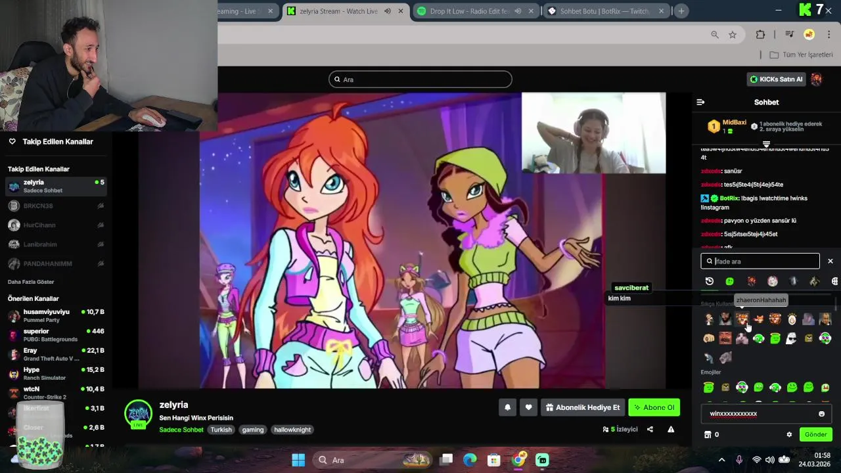841x473 pixels.
Task: Expand the gift leaderboard chevron
Action: [766, 144]
